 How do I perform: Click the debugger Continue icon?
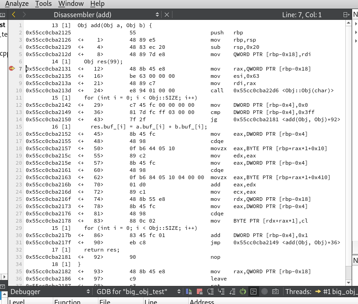(x=188, y=292)
